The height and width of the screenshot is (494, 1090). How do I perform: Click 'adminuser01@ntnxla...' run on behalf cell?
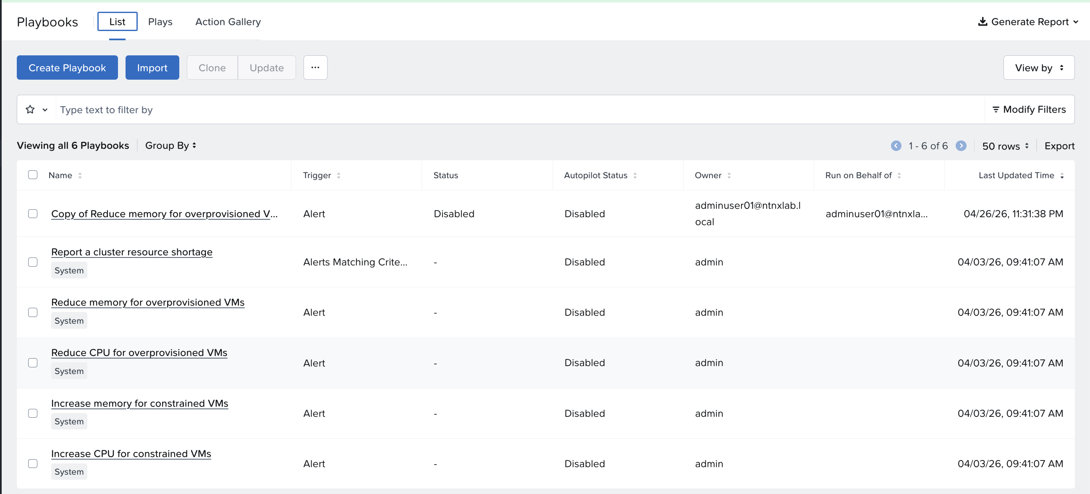point(876,213)
